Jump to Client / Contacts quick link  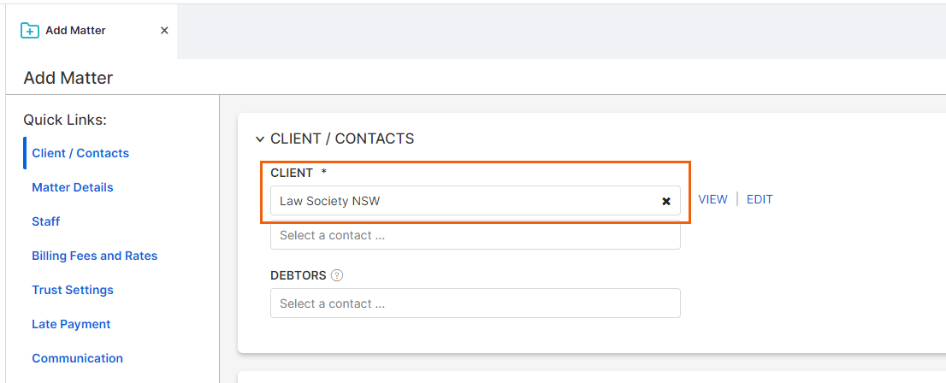pos(80,153)
